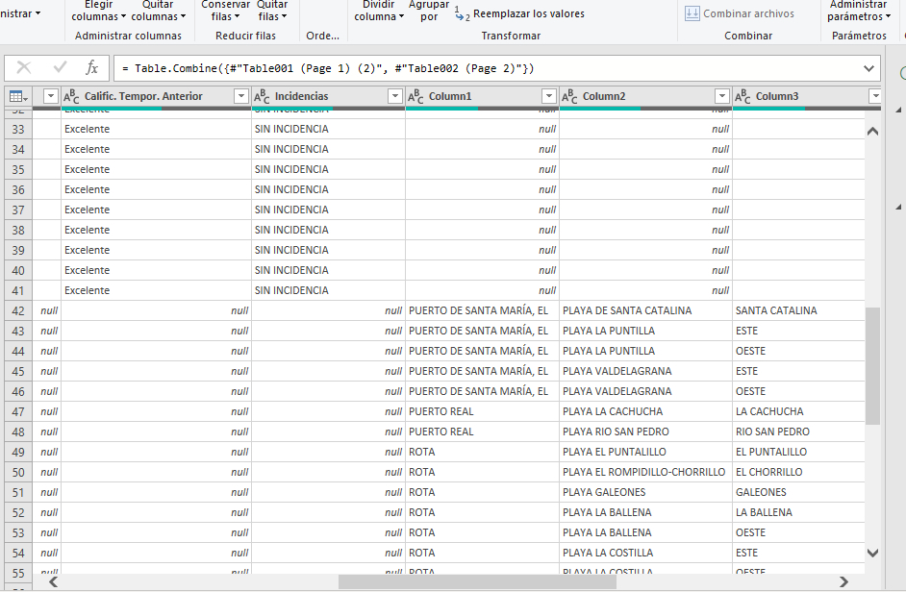Click the ABC type icon of Incidencias
The image size is (906, 592).
(262, 96)
